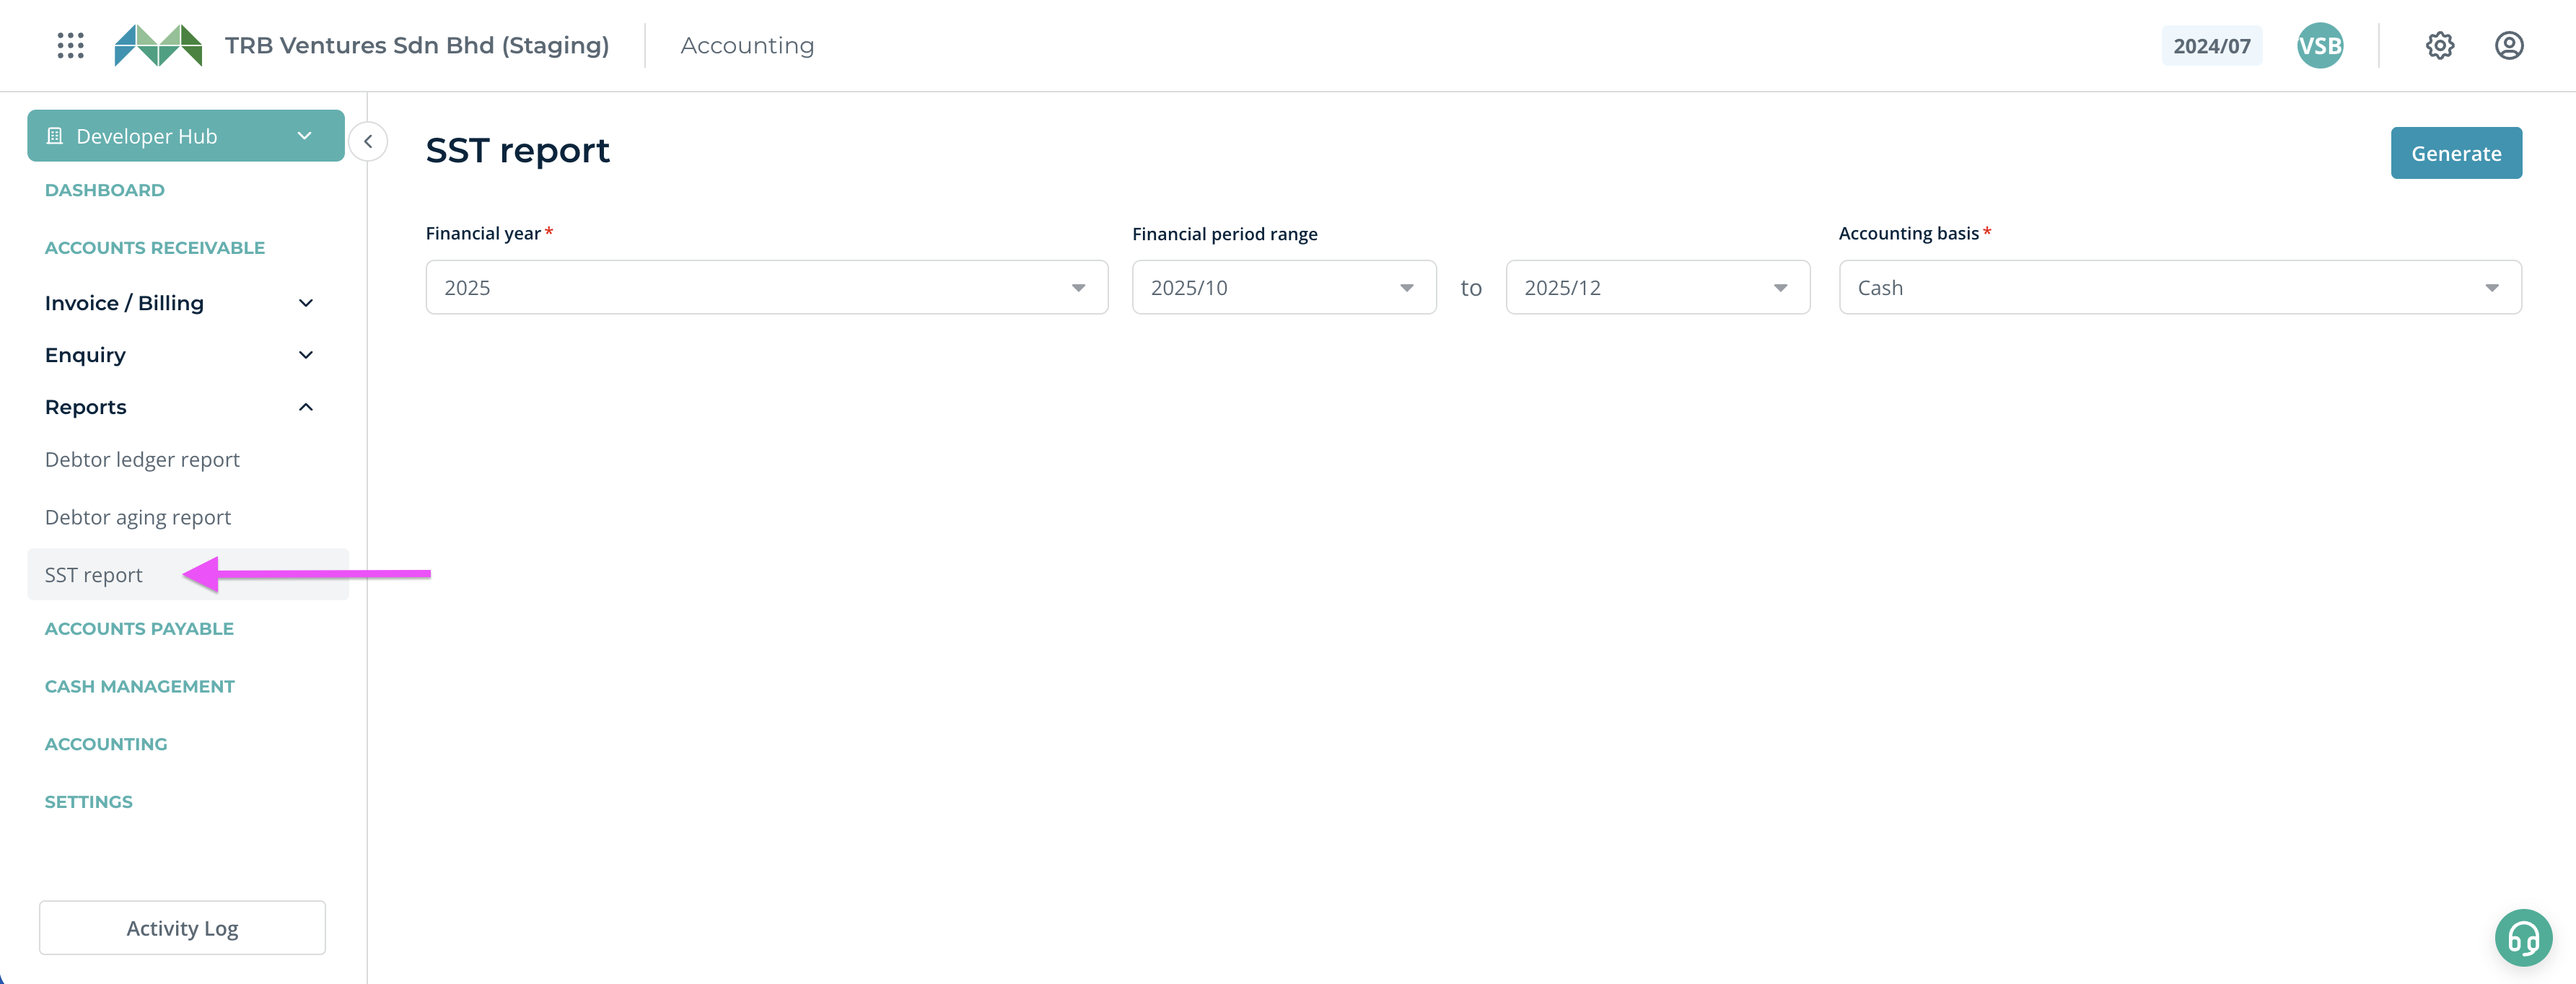Open the Accounting basis Cash dropdown

(2179, 288)
